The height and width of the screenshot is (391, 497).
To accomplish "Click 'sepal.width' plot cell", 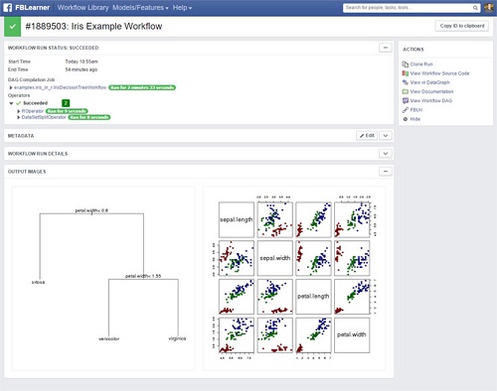I will pyautogui.click(x=275, y=258).
